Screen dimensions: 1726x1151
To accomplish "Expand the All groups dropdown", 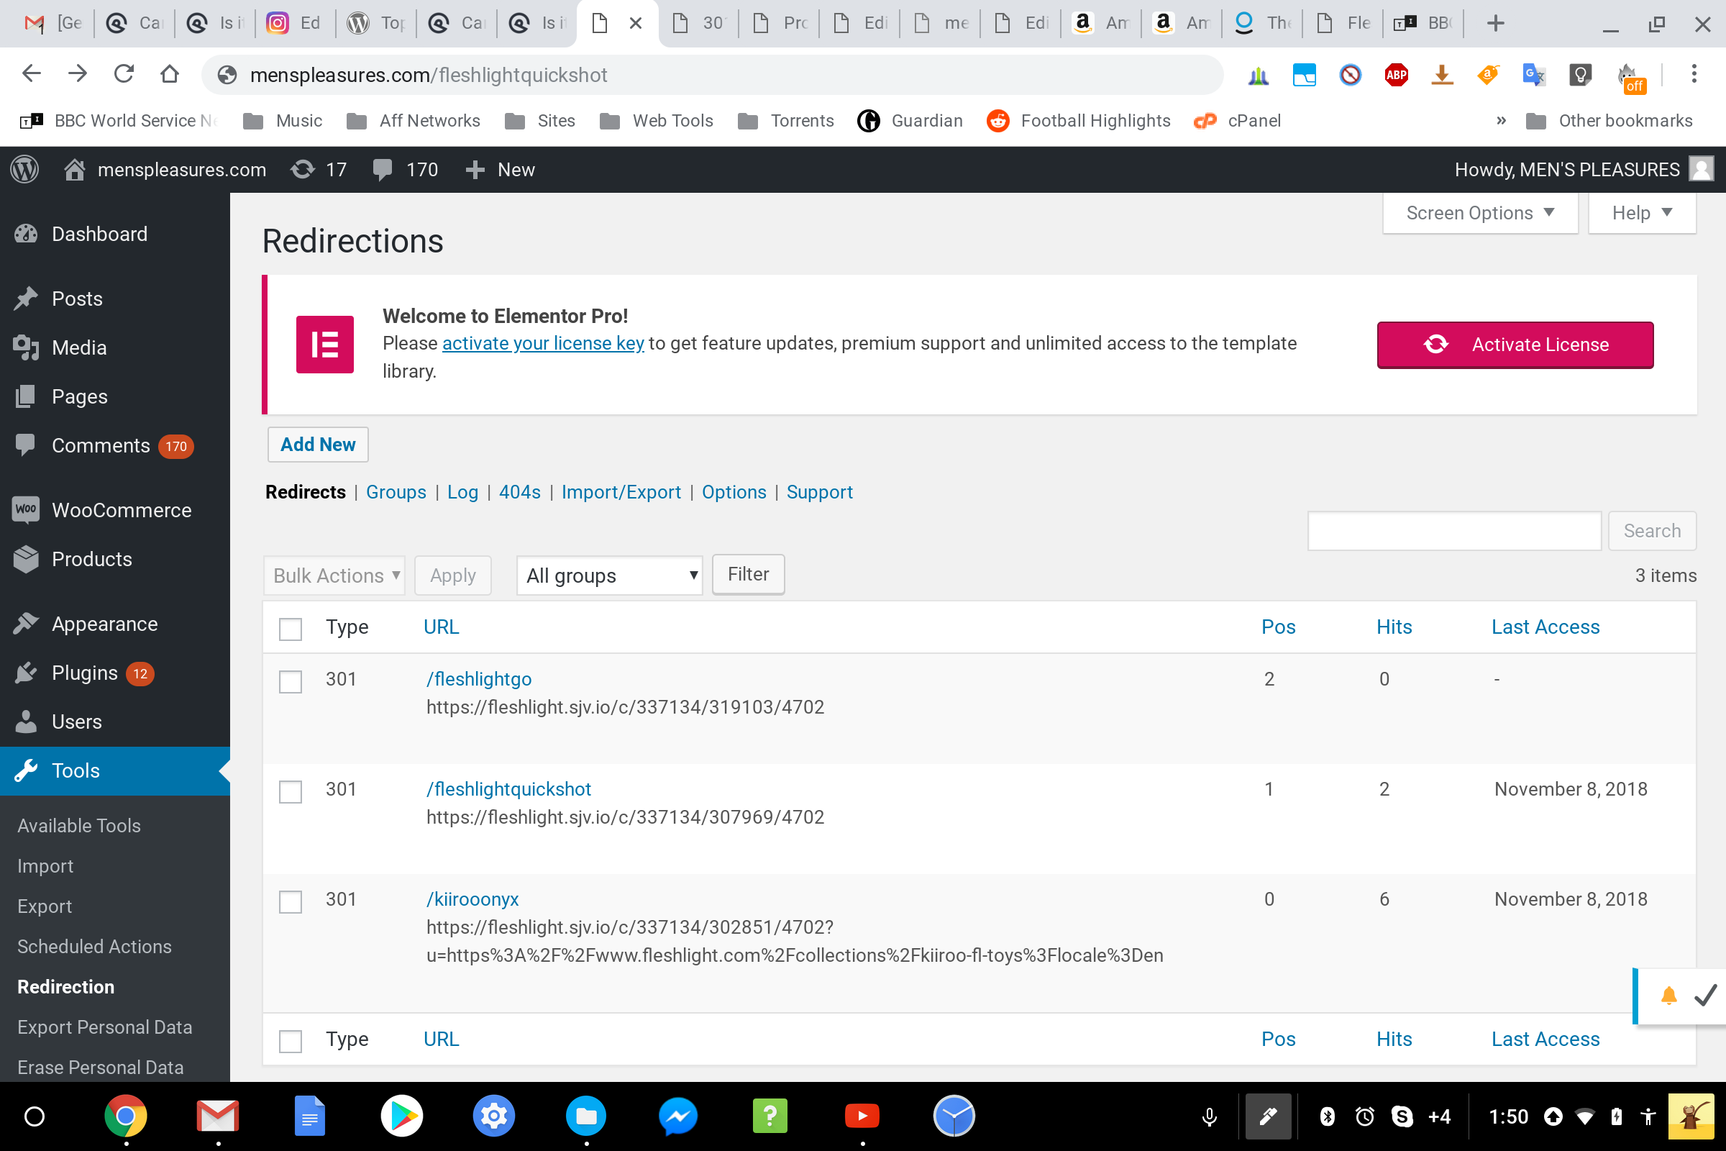I will [609, 575].
